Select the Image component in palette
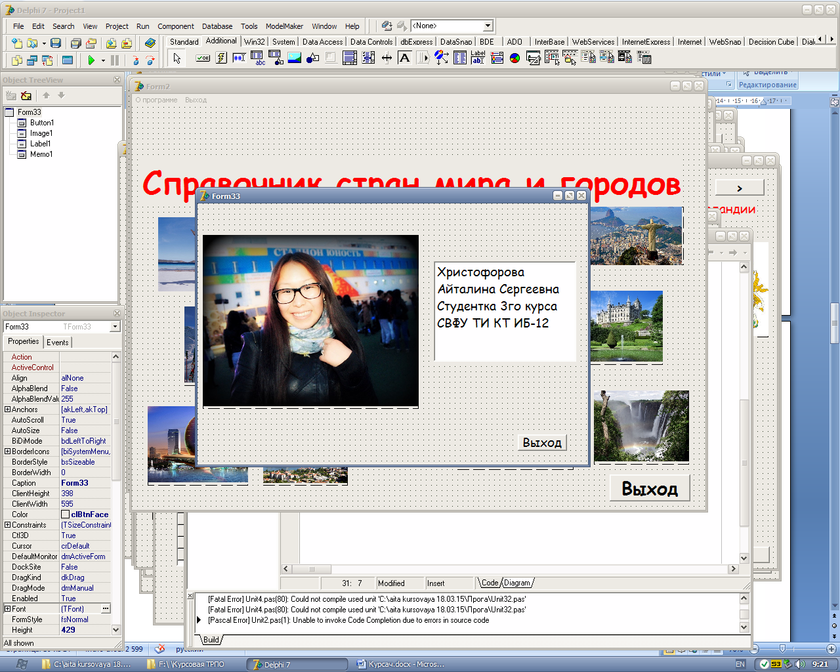The image size is (840, 672). [x=295, y=58]
